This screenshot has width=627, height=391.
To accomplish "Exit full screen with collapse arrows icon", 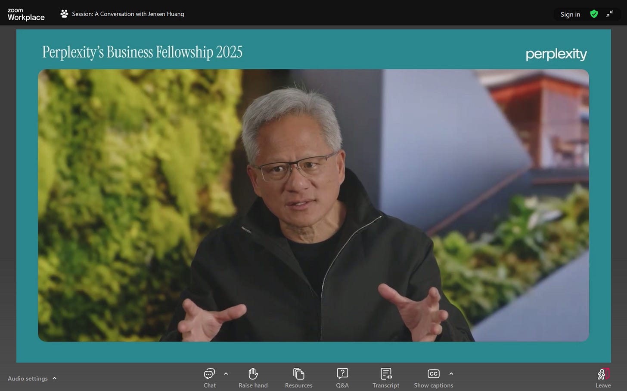I will [609, 14].
